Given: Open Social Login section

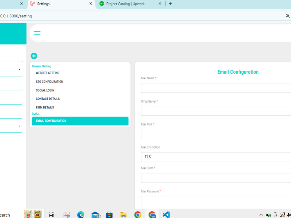Looking at the screenshot, I should click(x=45, y=90).
